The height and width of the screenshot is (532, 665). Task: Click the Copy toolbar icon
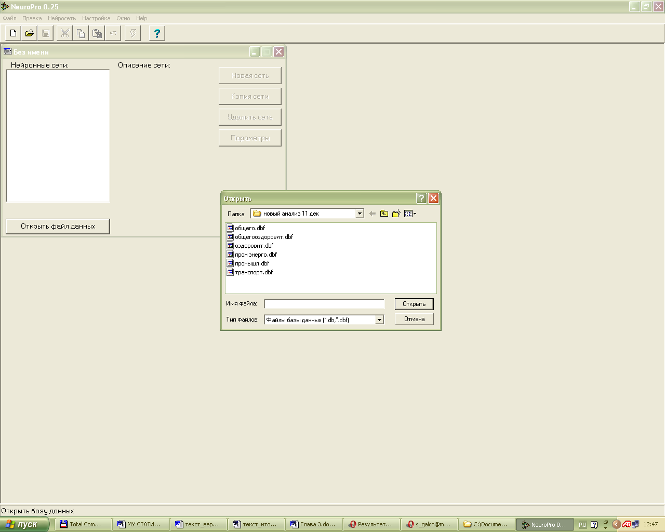(x=81, y=33)
